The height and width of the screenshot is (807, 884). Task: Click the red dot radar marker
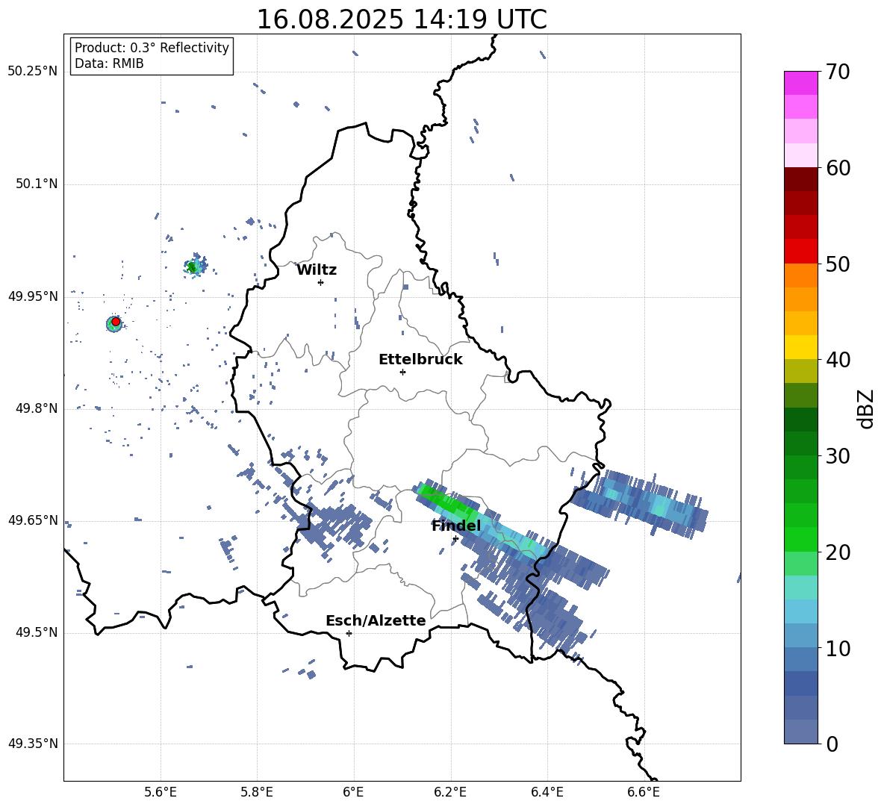click(x=116, y=322)
